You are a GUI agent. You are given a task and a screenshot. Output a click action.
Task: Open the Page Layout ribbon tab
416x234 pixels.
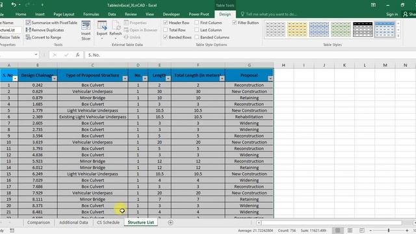(64, 14)
